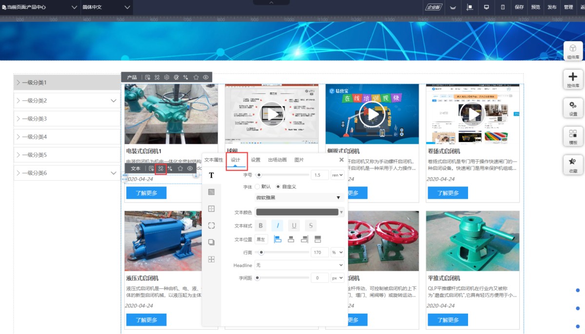Open the Headline dropdown
This screenshot has height=334, width=585.
tap(299, 265)
